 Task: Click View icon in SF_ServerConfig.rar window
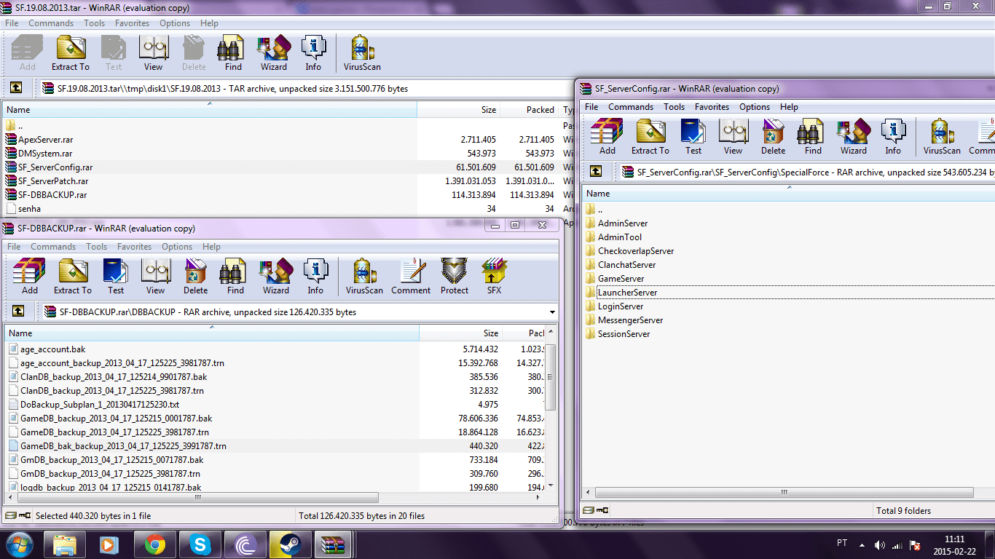coord(733,136)
